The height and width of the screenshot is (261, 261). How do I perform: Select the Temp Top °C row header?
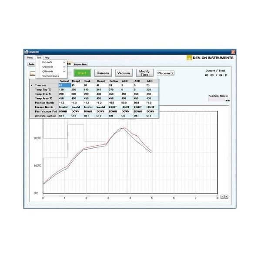coord(44,90)
